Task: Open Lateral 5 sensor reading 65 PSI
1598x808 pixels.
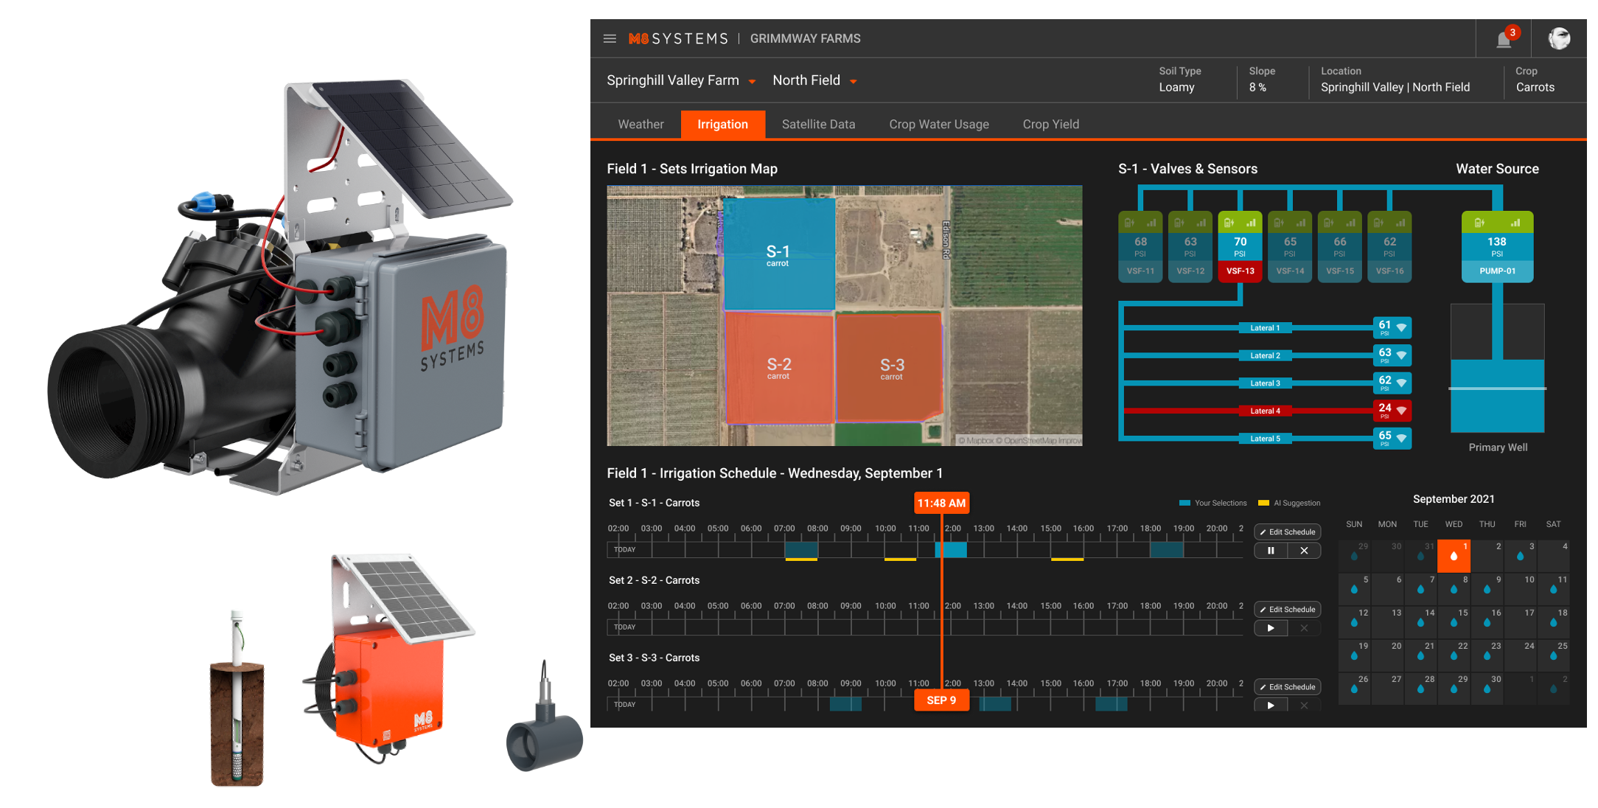Action: (1392, 438)
